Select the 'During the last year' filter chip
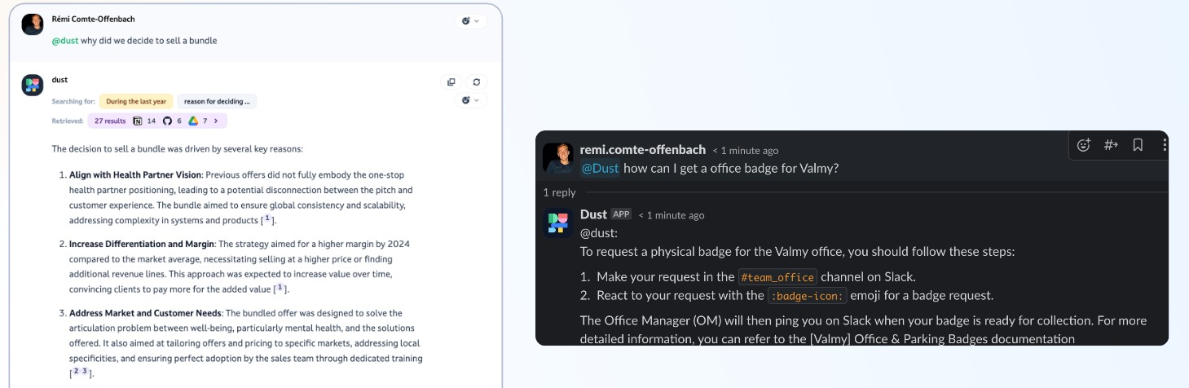Viewport: 1189px width, 388px height. (136, 101)
